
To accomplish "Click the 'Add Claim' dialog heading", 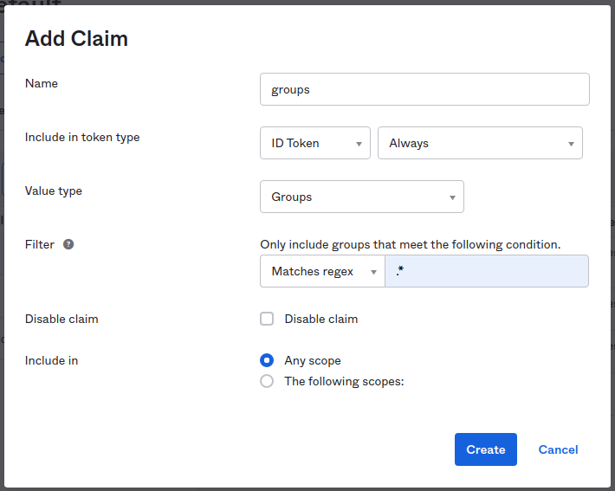I will (x=76, y=38).
